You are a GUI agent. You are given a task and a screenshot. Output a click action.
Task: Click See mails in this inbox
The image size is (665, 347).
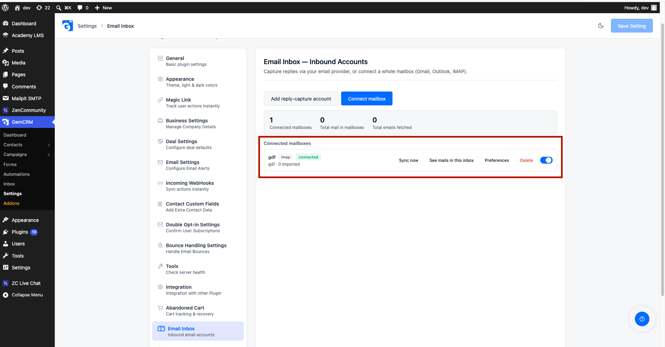pyautogui.click(x=451, y=160)
